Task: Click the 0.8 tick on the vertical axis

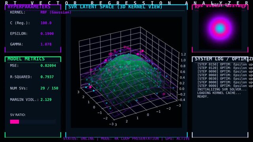Action: pyautogui.click(x=183, y=66)
